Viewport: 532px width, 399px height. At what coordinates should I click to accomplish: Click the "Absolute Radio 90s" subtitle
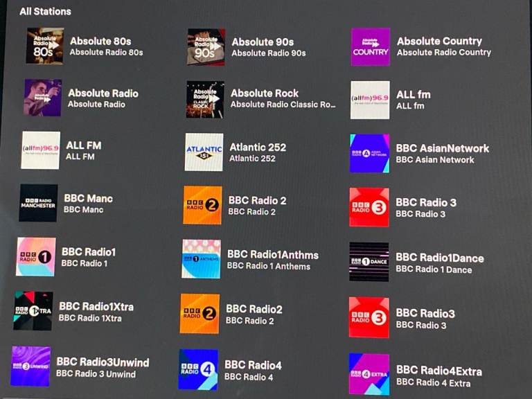point(269,53)
